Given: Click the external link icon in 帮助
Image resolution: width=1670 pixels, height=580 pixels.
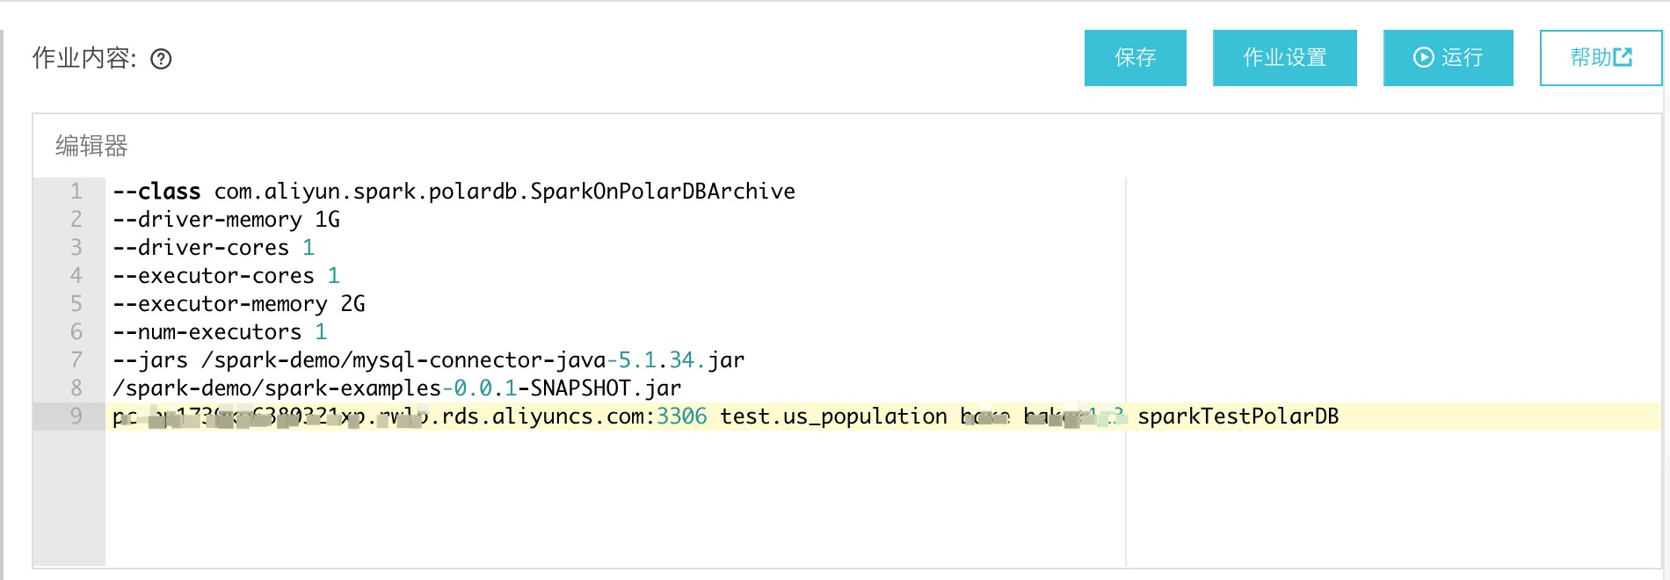Looking at the screenshot, I should point(1623,57).
